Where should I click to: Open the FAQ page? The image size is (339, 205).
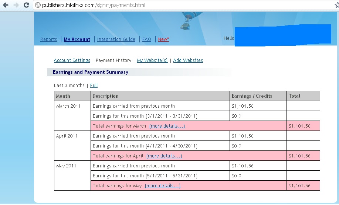tap(147, 39)
